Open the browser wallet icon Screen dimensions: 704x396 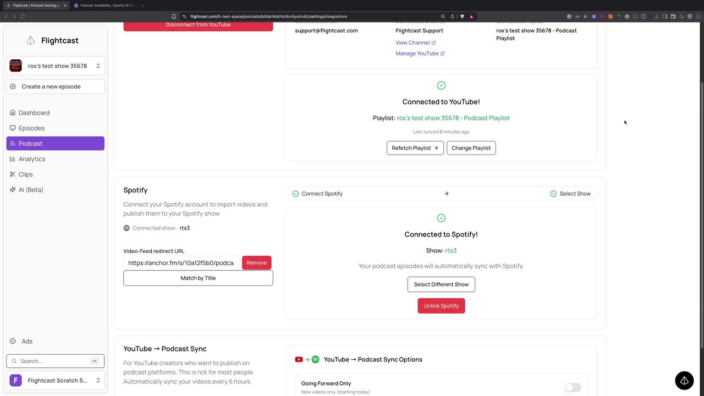[673, 16]
